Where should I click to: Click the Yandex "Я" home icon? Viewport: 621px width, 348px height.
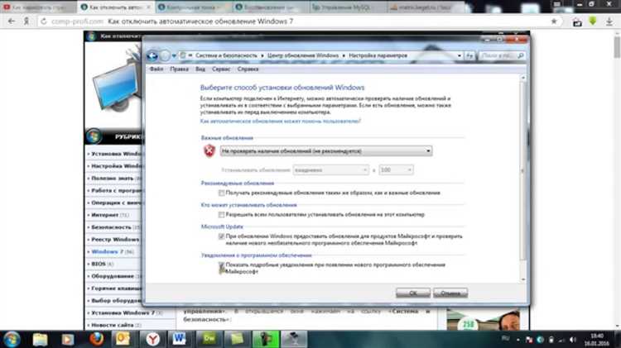point(26,21)
